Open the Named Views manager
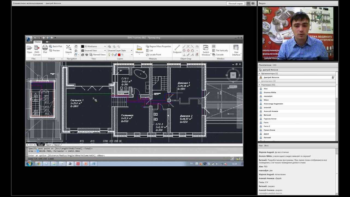 click(x=97, y=54)
